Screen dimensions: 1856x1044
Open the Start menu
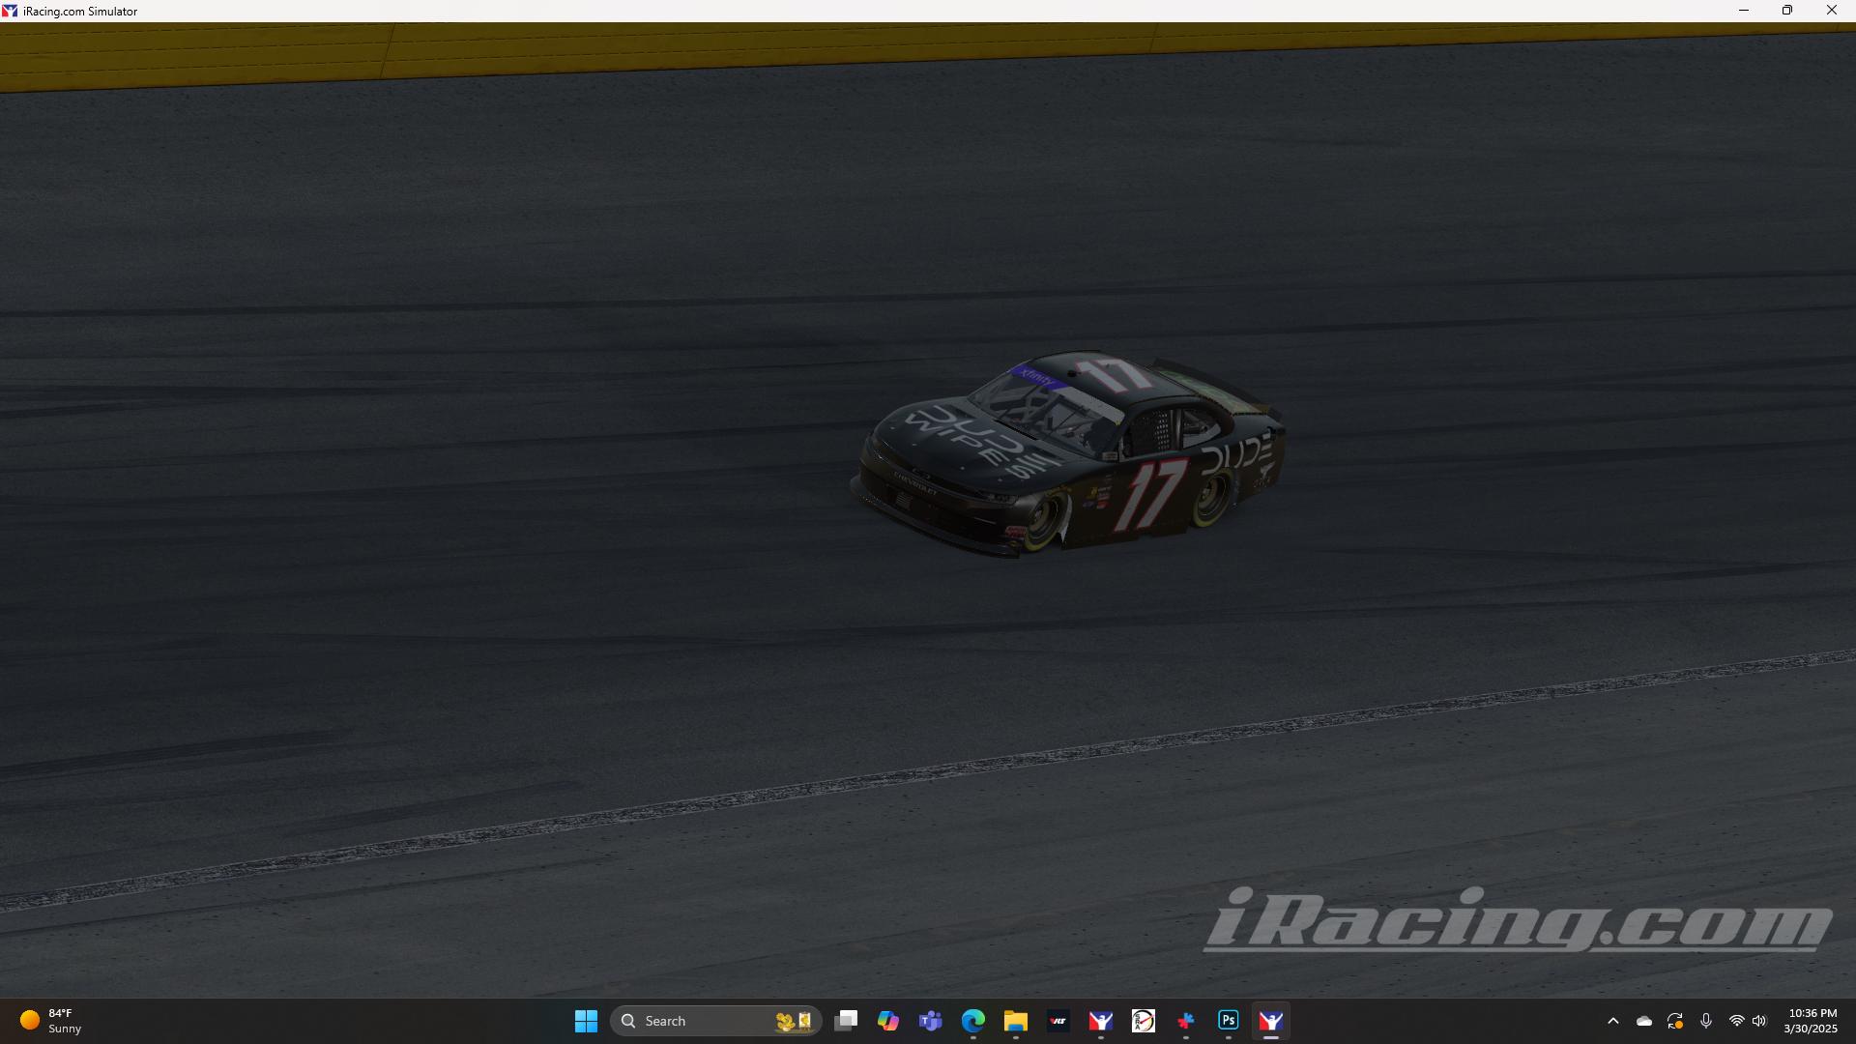pos(587,1021)
